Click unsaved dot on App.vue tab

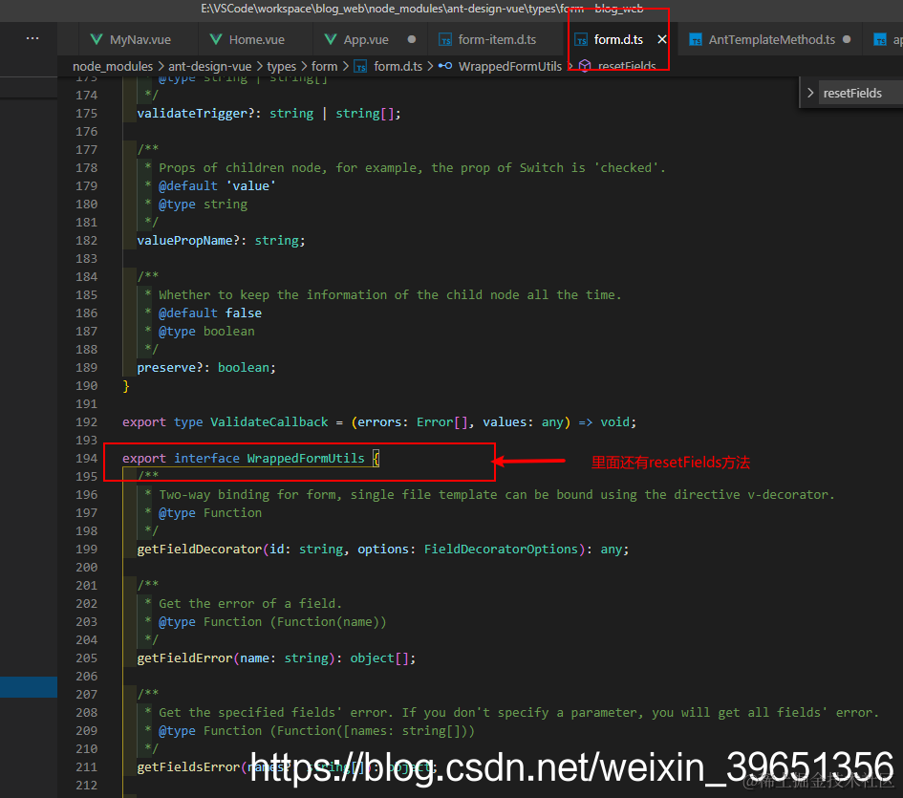click(411, 39)
